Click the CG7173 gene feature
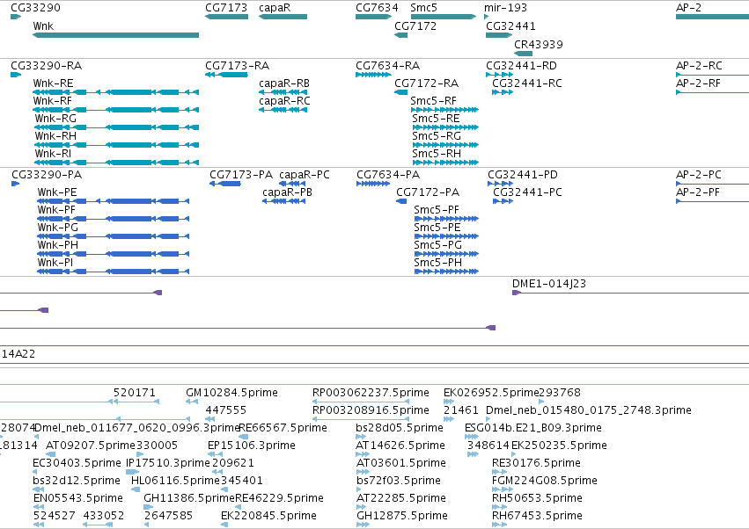749x529 pixels. (x=226, y=17)
